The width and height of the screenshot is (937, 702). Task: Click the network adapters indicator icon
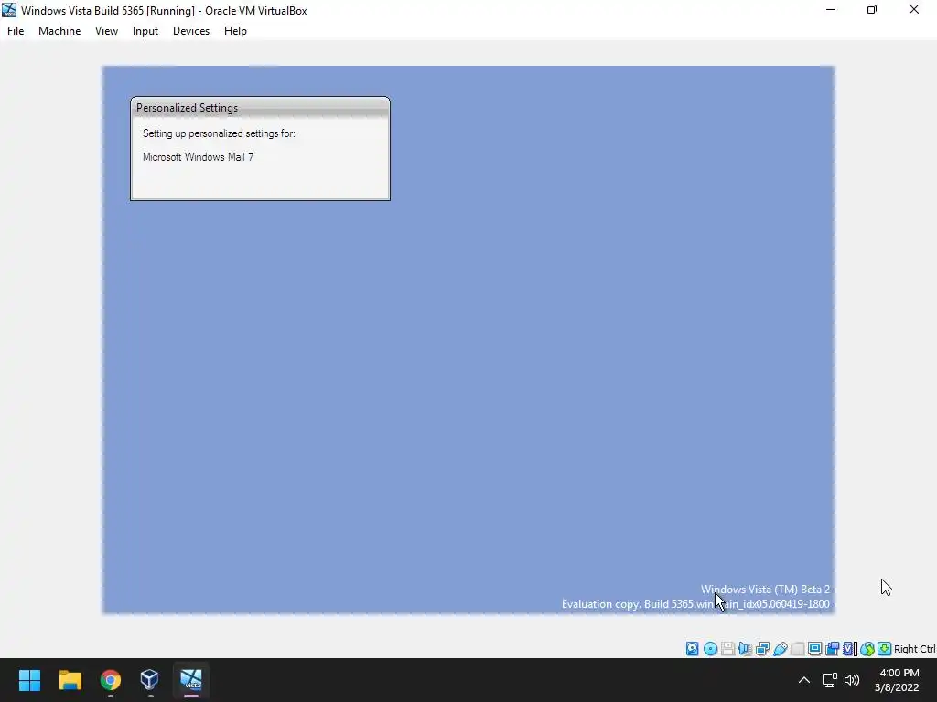762,649
